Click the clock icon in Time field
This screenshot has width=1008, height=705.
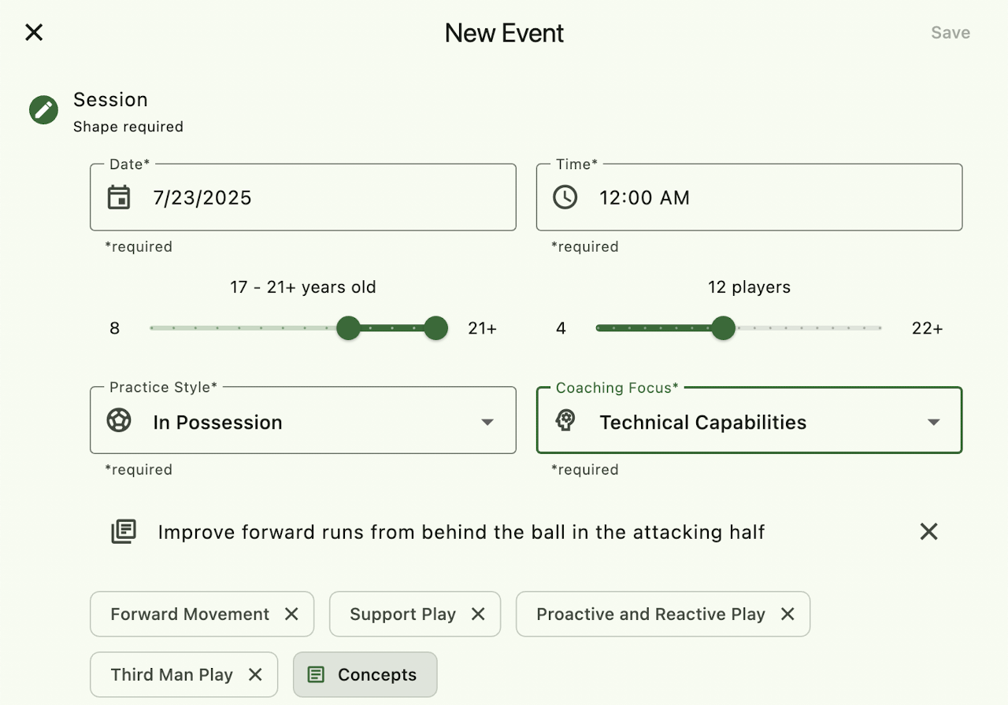[565, 197]
